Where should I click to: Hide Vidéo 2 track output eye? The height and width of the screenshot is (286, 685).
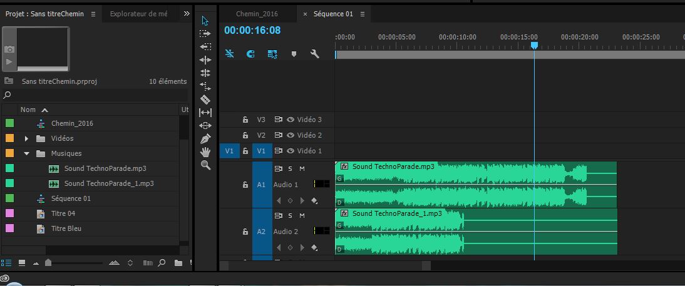pyautogui.click(x=291, y=135)
